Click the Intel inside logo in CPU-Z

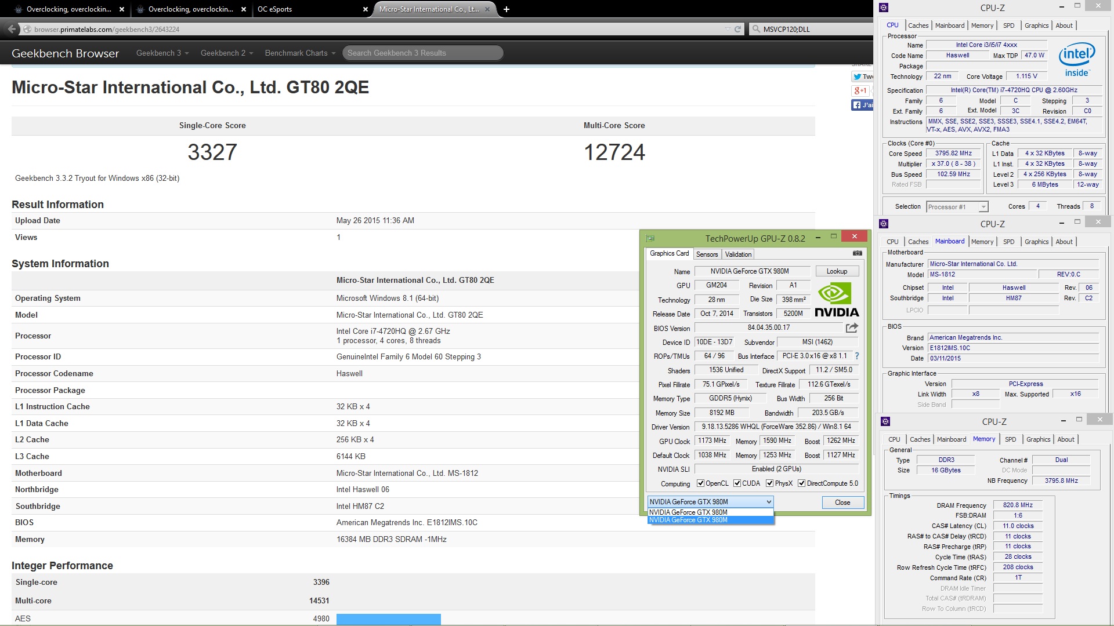pos(1076,60)
